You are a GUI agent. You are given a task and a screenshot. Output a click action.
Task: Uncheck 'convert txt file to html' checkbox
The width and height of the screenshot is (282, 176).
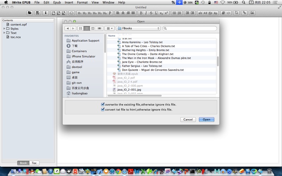[x=103, y=109]
